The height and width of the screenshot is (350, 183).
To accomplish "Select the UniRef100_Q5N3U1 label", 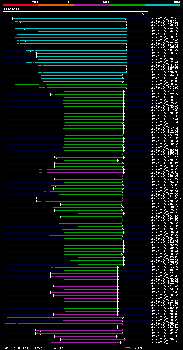I will 164,160.
